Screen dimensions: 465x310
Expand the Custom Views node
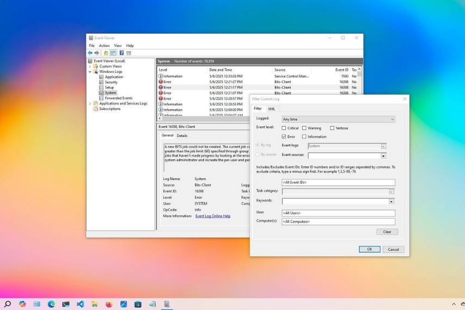pos(90,66)
